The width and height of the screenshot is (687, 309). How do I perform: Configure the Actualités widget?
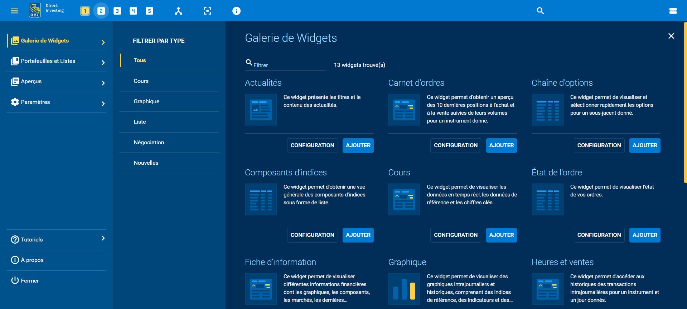(313, 145)
